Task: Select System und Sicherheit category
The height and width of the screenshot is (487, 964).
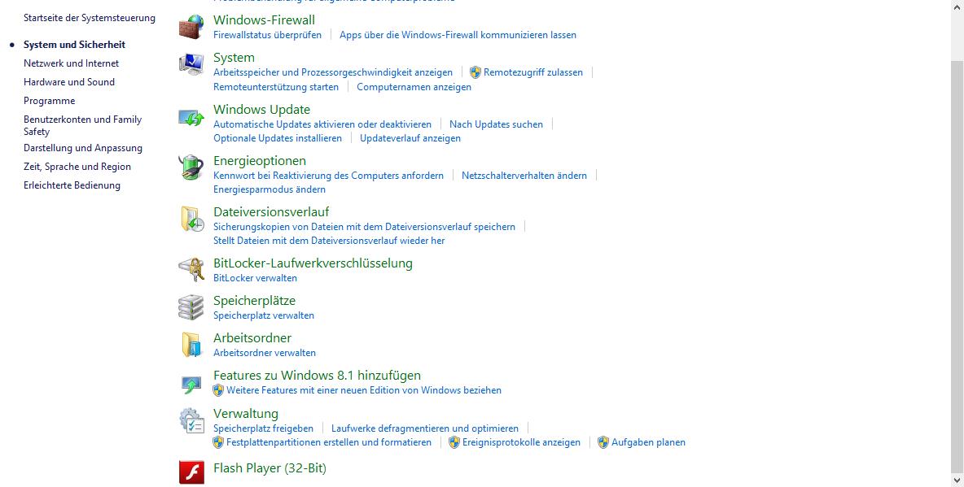Action: (74, 45)
